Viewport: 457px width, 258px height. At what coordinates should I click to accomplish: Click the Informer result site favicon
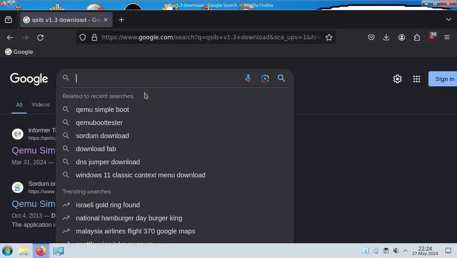[x=17, y=134]
